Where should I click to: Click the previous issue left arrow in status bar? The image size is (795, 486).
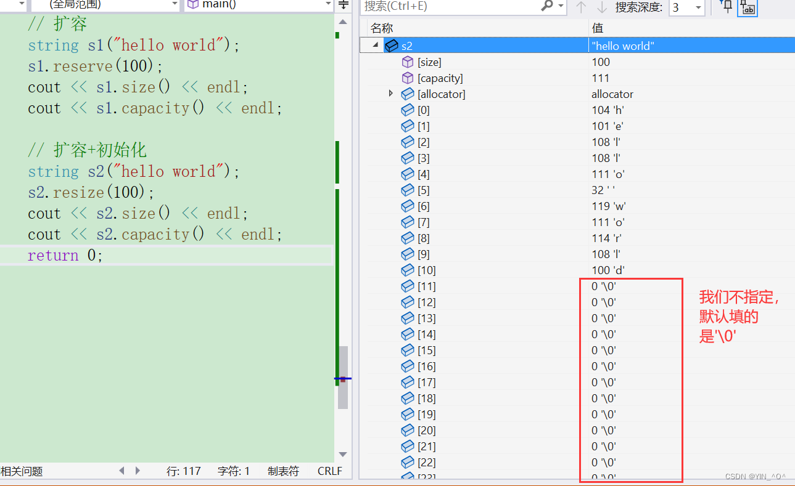click(x=122, y=471)
